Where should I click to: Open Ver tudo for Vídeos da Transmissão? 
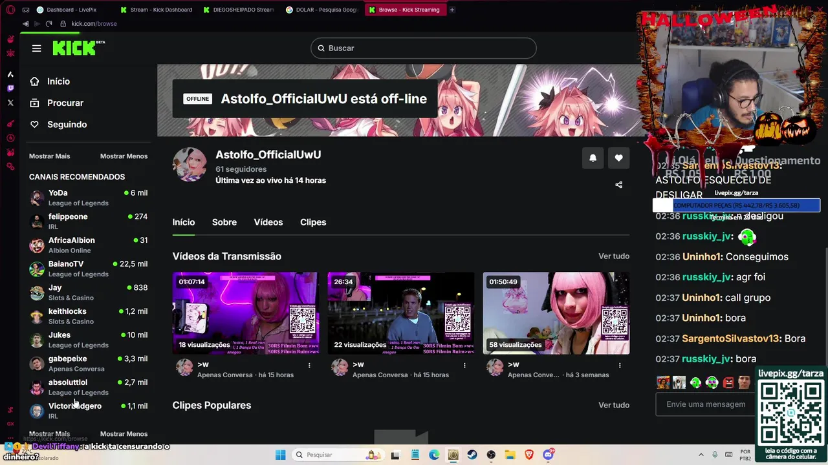[x=614, y=256]
